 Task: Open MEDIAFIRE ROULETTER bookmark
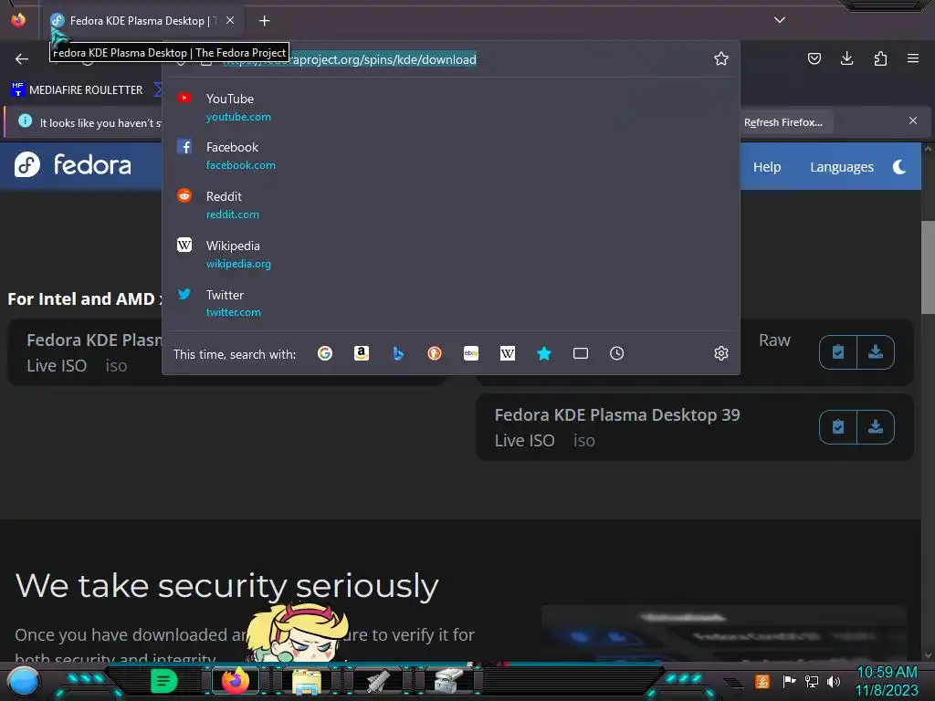(77, 90)
